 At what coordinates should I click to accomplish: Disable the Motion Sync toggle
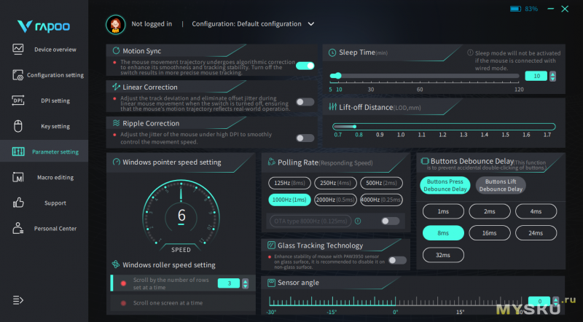[x=305, y=66]
